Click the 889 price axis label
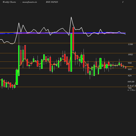Viewport: 136px width, 136px height. click(x=130, y=69)
